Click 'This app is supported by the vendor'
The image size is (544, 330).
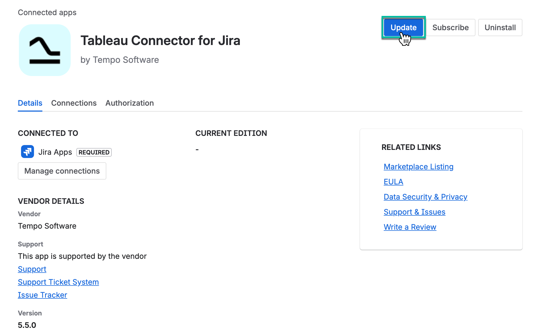(x=82, y=256)
